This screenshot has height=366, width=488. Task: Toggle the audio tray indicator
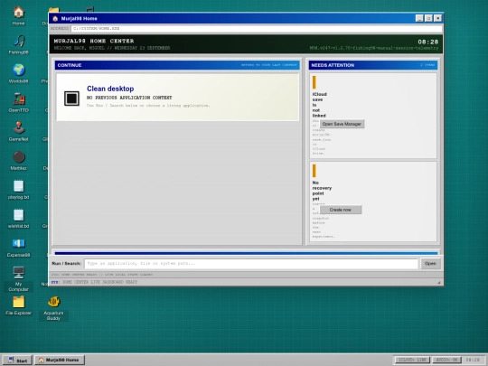tap(447, 360)
